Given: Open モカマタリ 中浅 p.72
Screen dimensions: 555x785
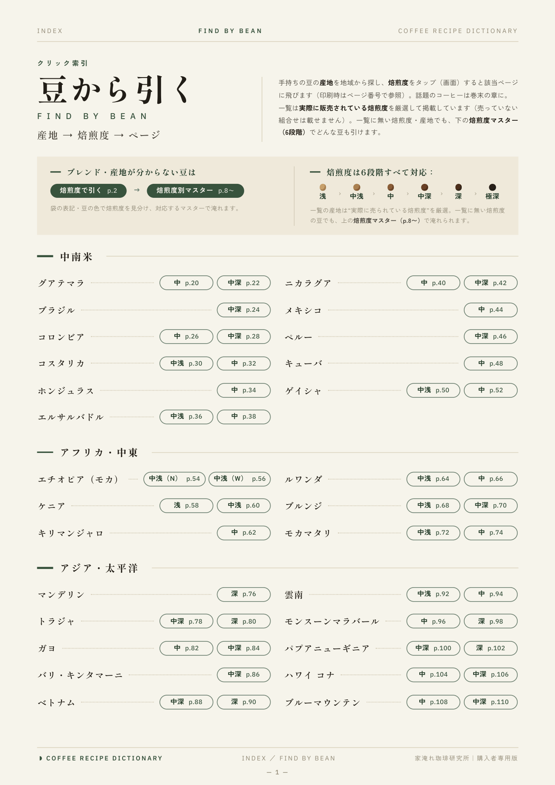Looking at the screenshot, I should pos(433,533).
